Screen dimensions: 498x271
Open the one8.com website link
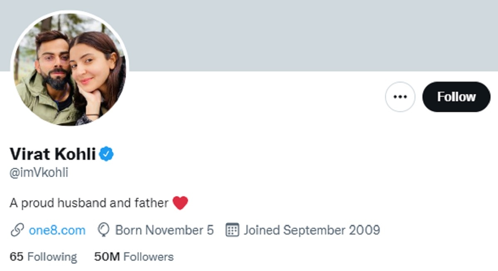click(57, 229)
